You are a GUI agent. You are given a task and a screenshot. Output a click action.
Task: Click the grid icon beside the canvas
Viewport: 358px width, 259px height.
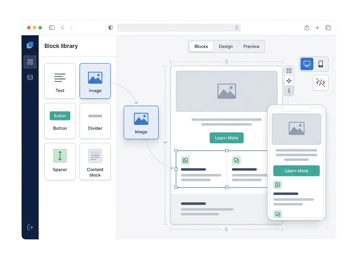click(289, 71)
